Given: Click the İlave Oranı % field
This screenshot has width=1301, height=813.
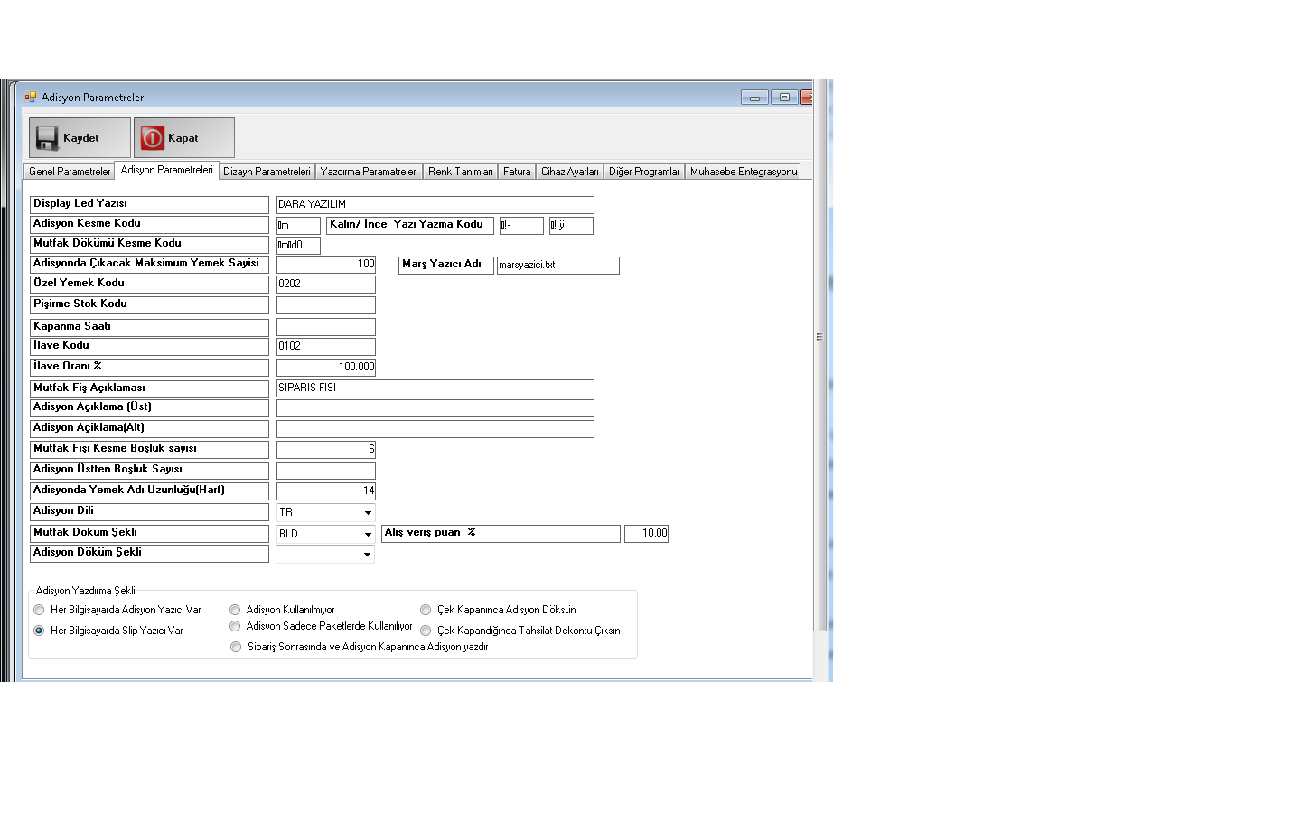Looking at the screenshot, I should pos(326,368).
